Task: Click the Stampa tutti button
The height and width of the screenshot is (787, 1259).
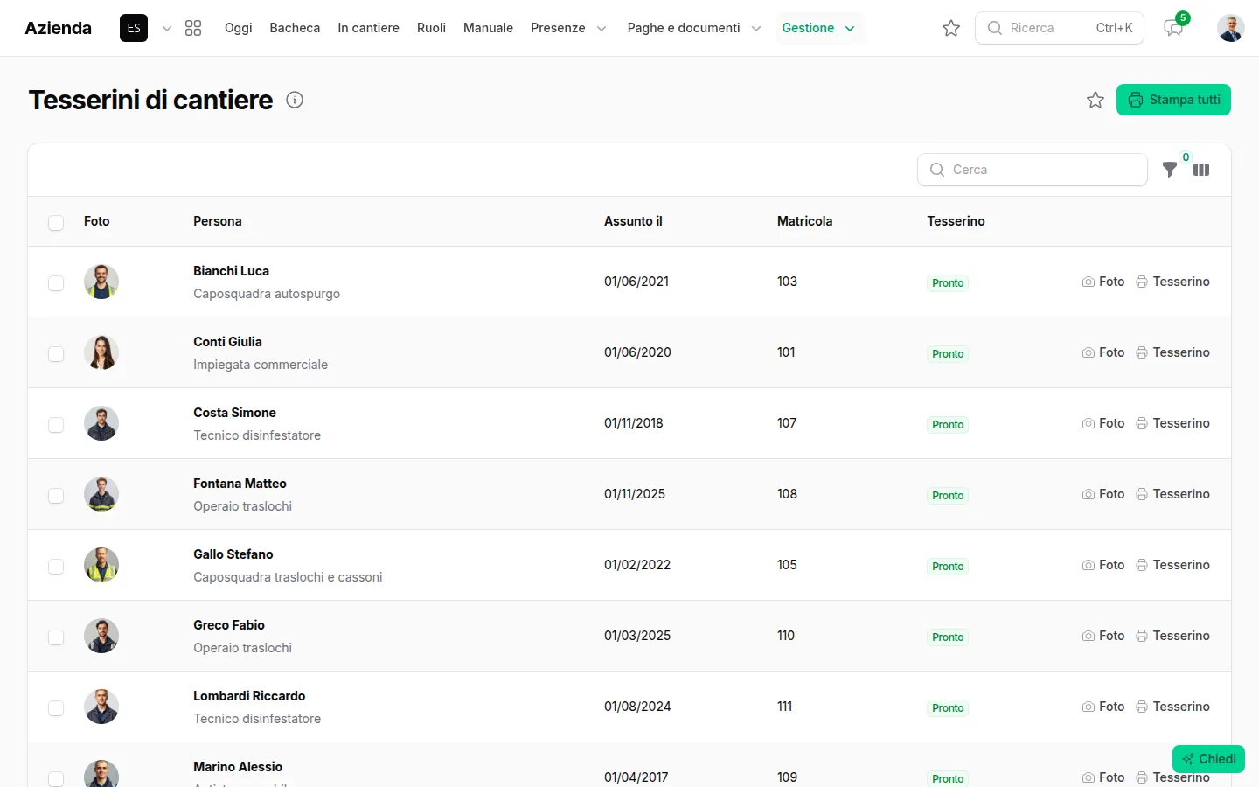Action: tap(1173, 100)
